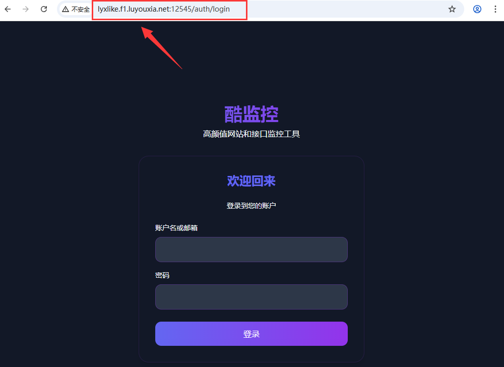
Task: Click the 不安全 site security label
Action: 80,9
